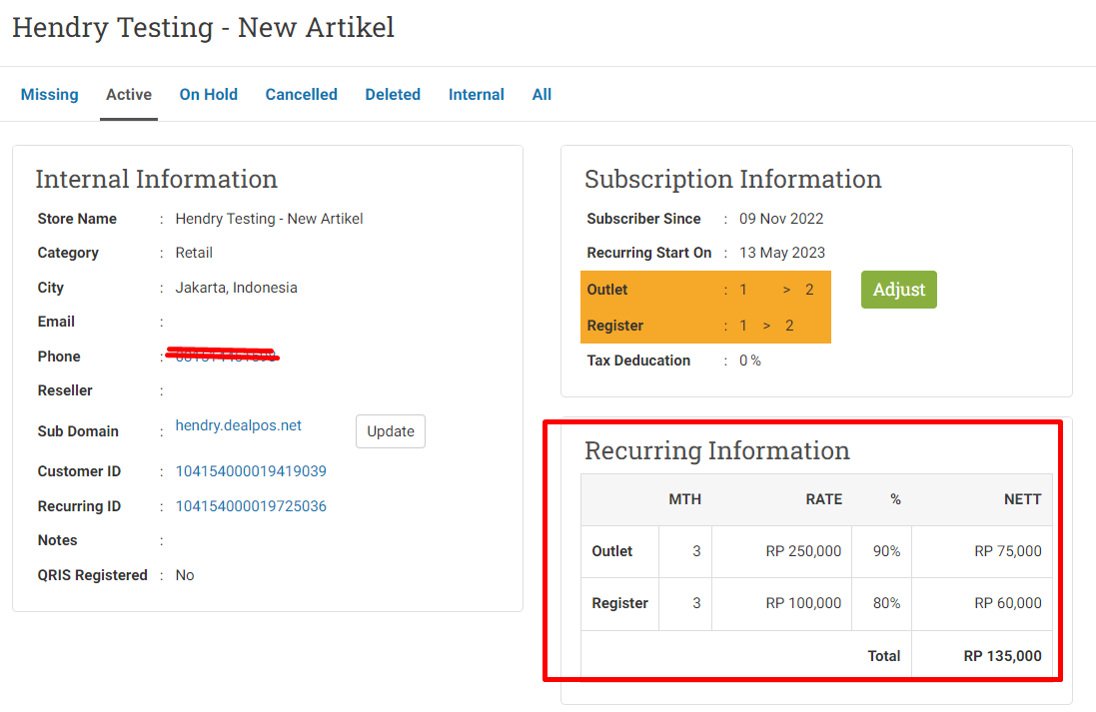Click the green Adjust button
Viewport: 1096px width, 712px height.
click(x=899, y=290)
